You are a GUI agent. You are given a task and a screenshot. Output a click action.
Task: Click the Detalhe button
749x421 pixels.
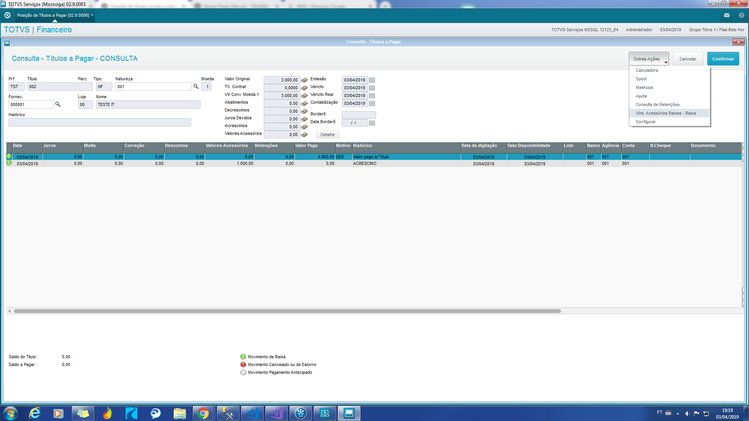point(327,134)
